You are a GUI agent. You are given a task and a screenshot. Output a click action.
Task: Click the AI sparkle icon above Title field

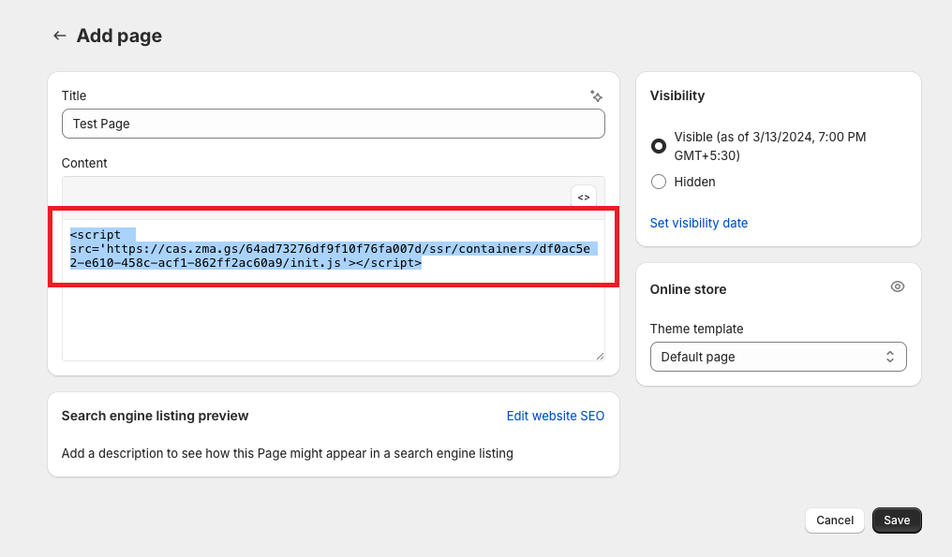[596, 95]
